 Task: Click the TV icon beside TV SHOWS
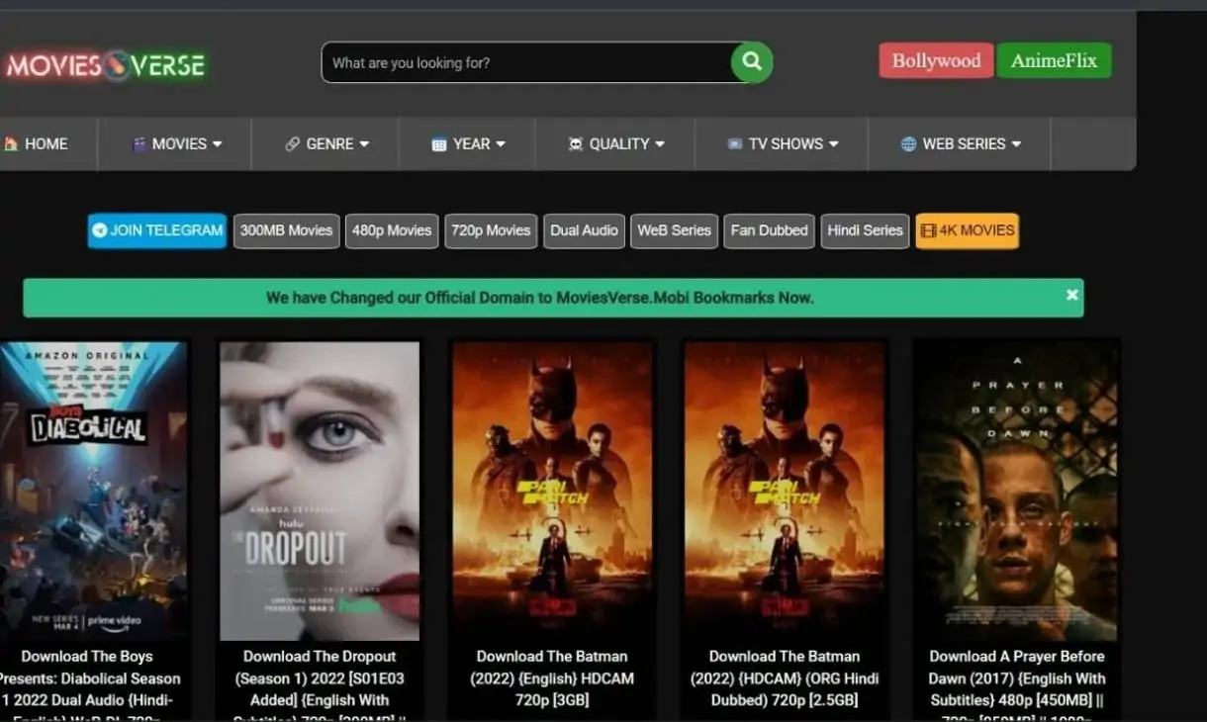pyautogui.click(x=734, y=143)
